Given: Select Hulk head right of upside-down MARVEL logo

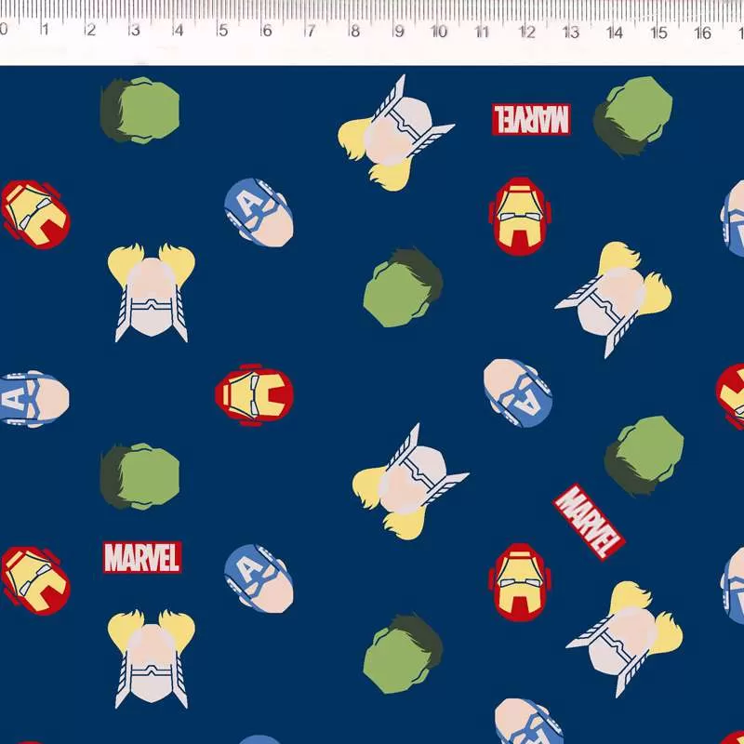Looking at the screenshot, I should [634, 114].
